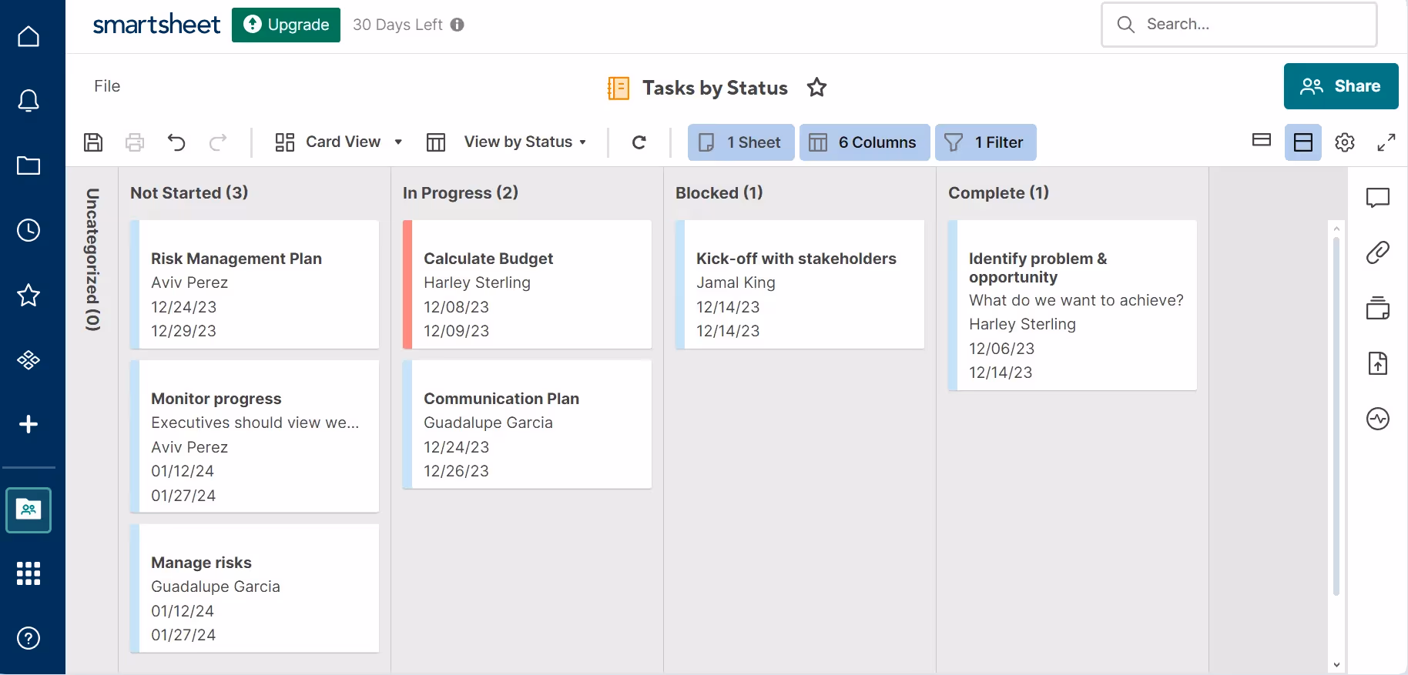Open Recents clock icon in sidebar
Screen dimensions: 1408x675
pyautogui.click(x=28, y=230)
